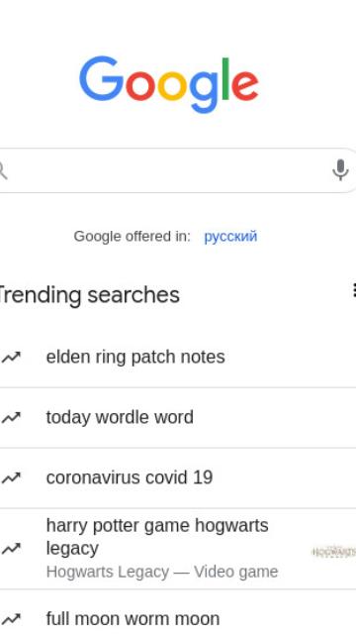Click the microphone voice search icon
Image resolution: width=356 pixels, height=634 pixels.
(340, 169)
